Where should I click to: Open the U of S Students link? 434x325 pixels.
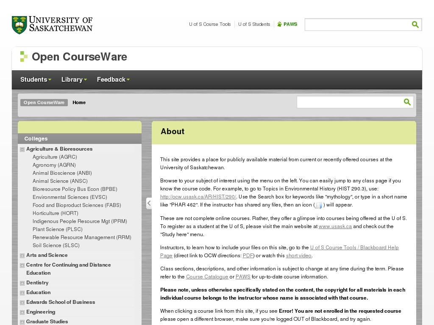point(254,24)
